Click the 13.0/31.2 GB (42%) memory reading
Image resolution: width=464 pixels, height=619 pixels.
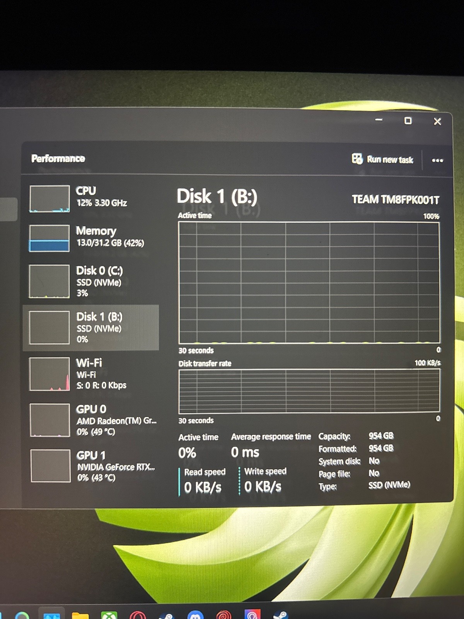pyautogui.click(x=110, y=243)
